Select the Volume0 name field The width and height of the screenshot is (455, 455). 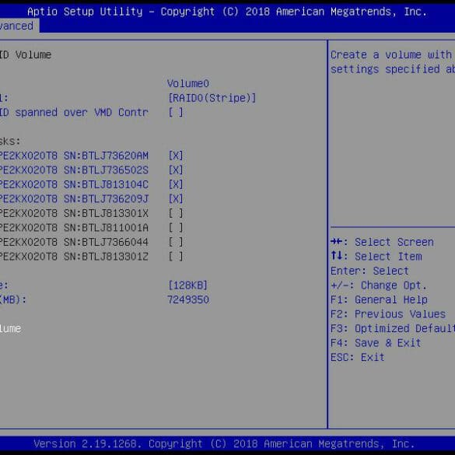tap(188, 83)
